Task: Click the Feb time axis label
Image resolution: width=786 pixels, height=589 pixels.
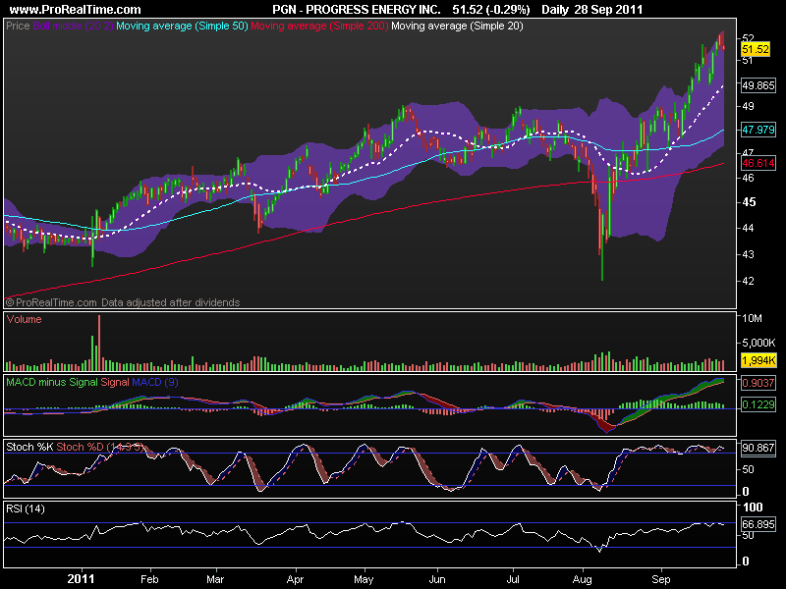Action: click(x=149, y=579)
